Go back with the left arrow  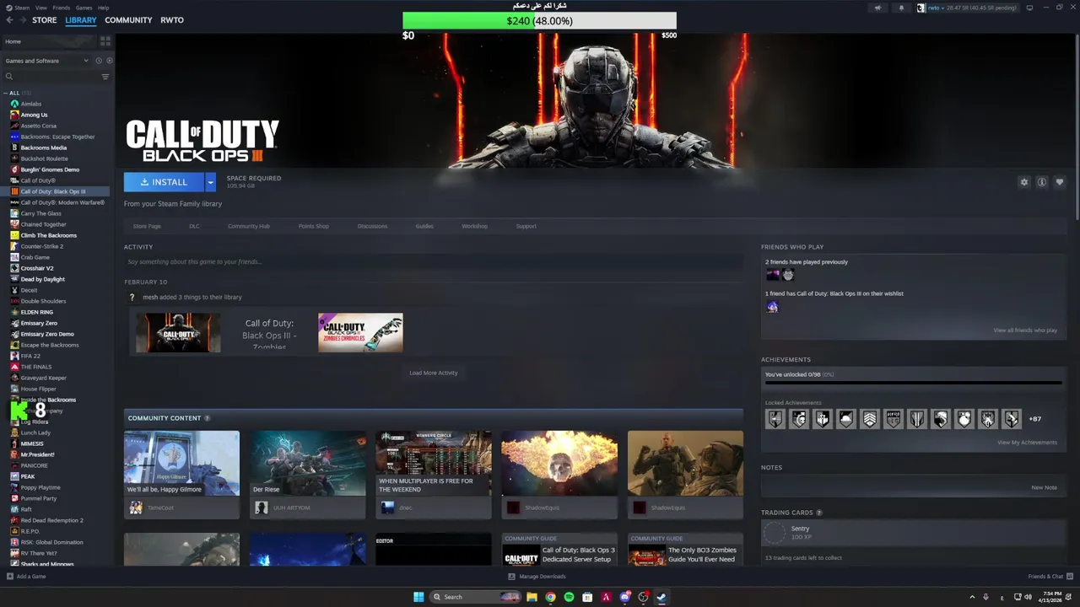(9, 20)
